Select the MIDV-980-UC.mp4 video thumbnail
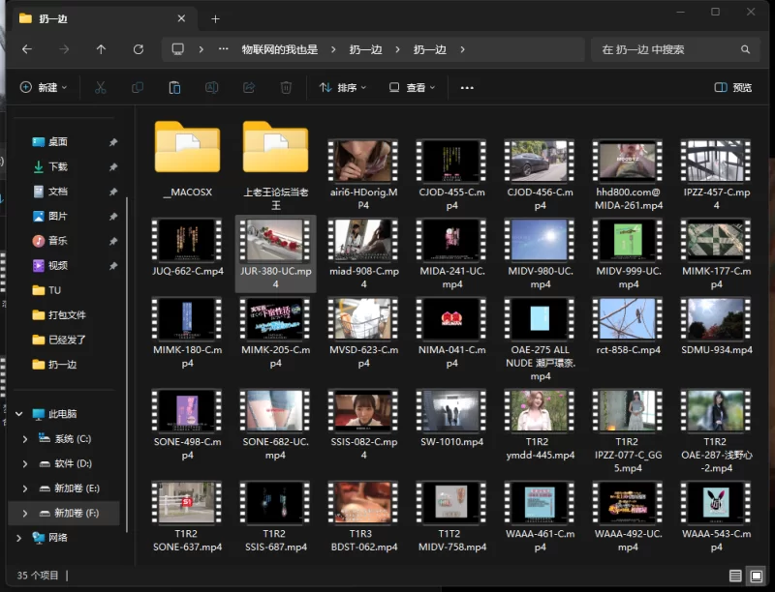The height and width of the screenshot is (592, 775). coord(540,239)
